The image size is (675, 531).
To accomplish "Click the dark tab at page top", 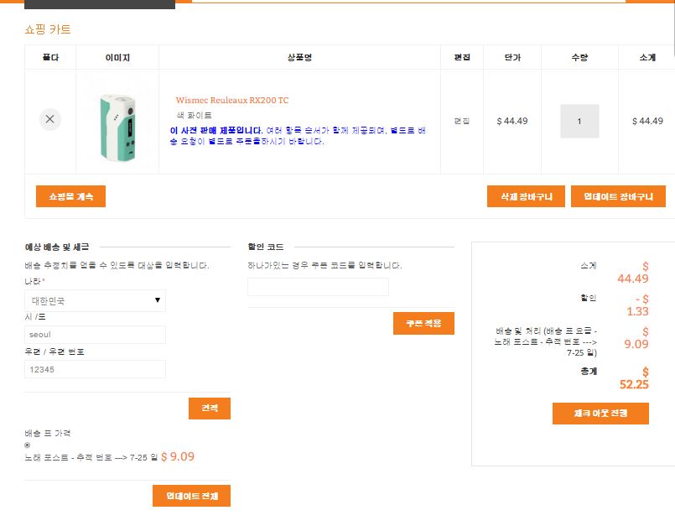I will [x=100, y=4].
